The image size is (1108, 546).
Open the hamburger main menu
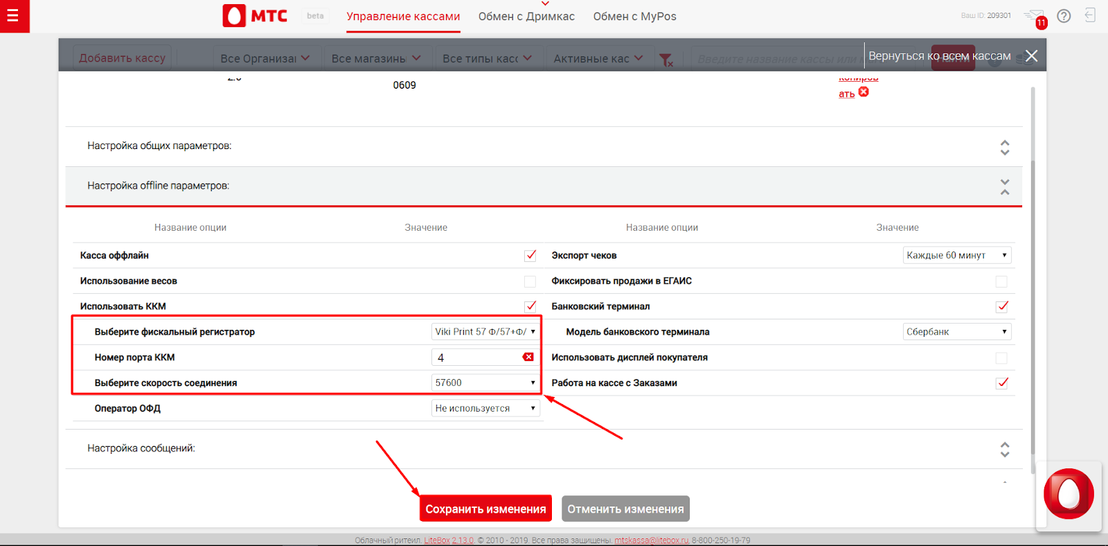tap(13, 15)
